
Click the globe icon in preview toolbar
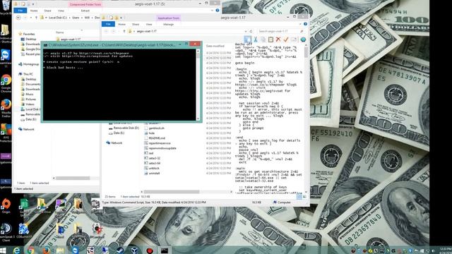click(303, 40)
